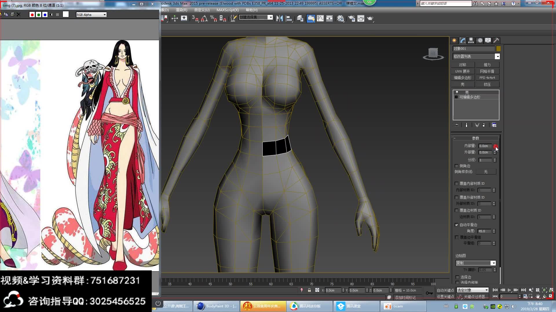556x312 pixels.
Task: Open the Utilities hammer panel
Action: [x=496, y=40]
